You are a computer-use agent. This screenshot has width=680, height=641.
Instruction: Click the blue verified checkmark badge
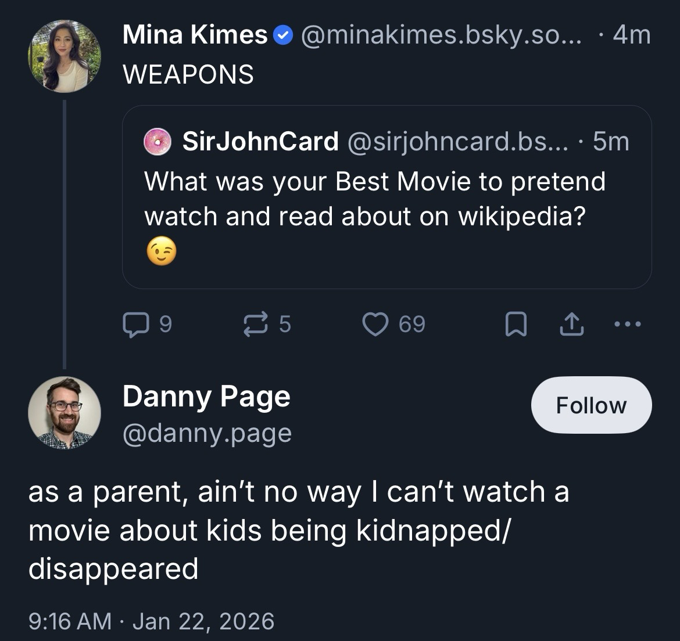(282, 36)
